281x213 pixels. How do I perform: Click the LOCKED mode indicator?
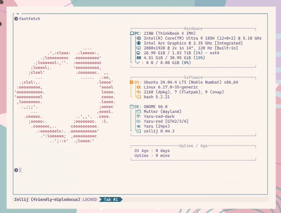tap(90, 199)
